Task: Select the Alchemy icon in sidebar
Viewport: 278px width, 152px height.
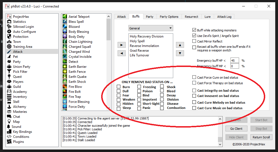Action: 9,107
